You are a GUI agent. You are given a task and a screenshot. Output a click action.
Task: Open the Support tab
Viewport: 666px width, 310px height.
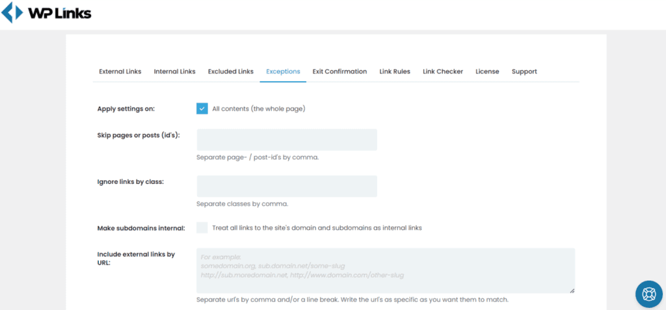pyautogui.click(x=524, y=71)
